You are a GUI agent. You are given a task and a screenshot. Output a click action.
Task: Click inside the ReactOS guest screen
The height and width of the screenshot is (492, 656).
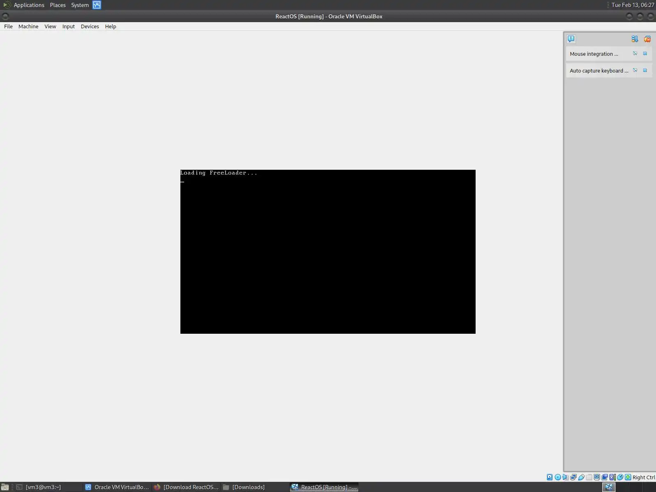point(328,252)
